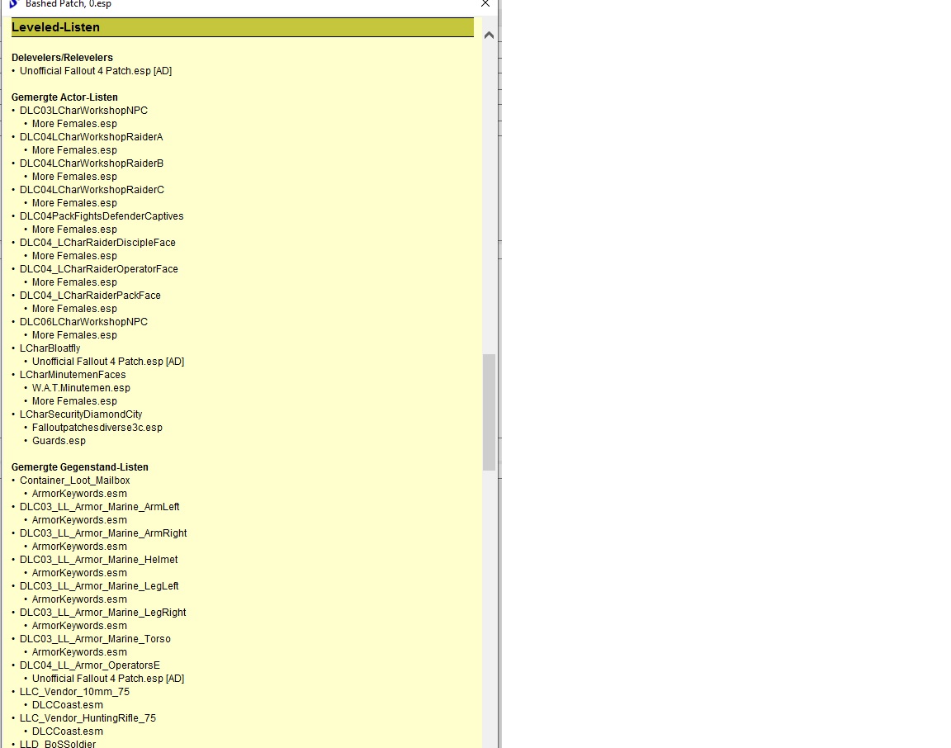This screenshot has width=951, height=748.
Task: Click the Guards.esp sub-item
Action: (x=59, y=441)
